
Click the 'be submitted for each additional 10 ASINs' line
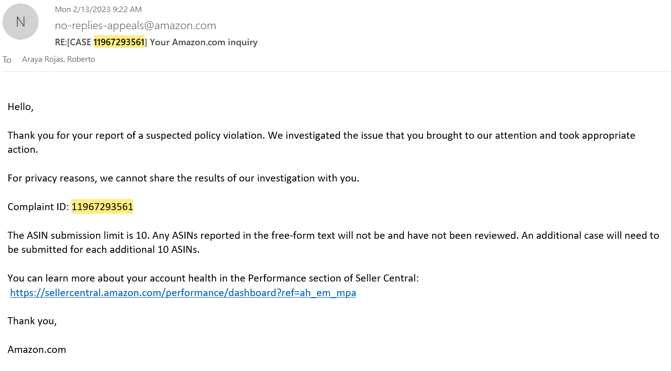104,249
